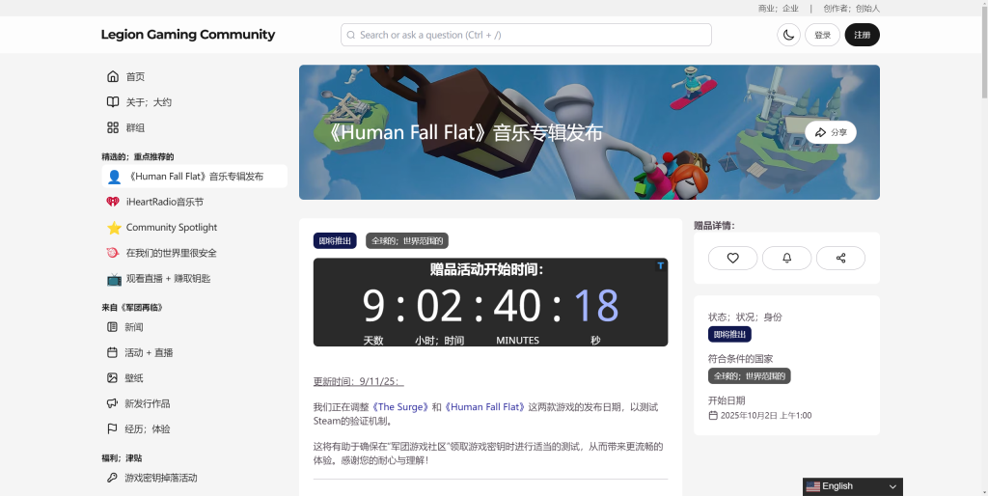Screen dimensions: 988x496
Task: Open iHeartRadio音乐节 sidebar item
Action: point(164,202)
